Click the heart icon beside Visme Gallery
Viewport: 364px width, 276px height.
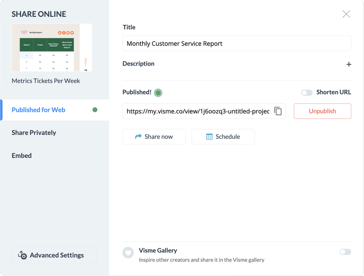(x=128, y=252)
